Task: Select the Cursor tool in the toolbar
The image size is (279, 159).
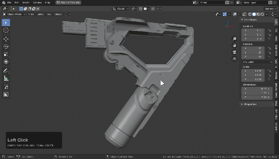Action: click(x=6, y=30)
